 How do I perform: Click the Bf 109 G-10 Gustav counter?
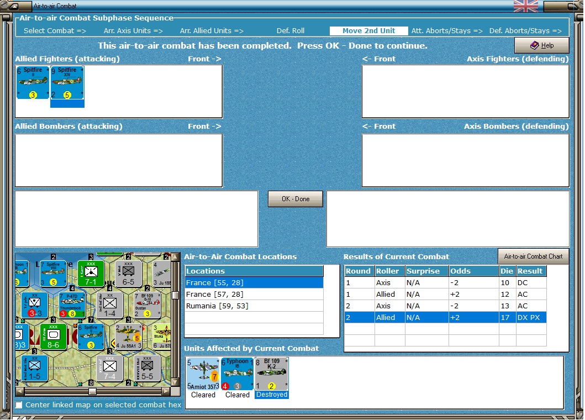tap(147, 306)
